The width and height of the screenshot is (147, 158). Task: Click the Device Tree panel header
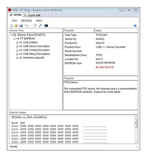tap(36, 30)
